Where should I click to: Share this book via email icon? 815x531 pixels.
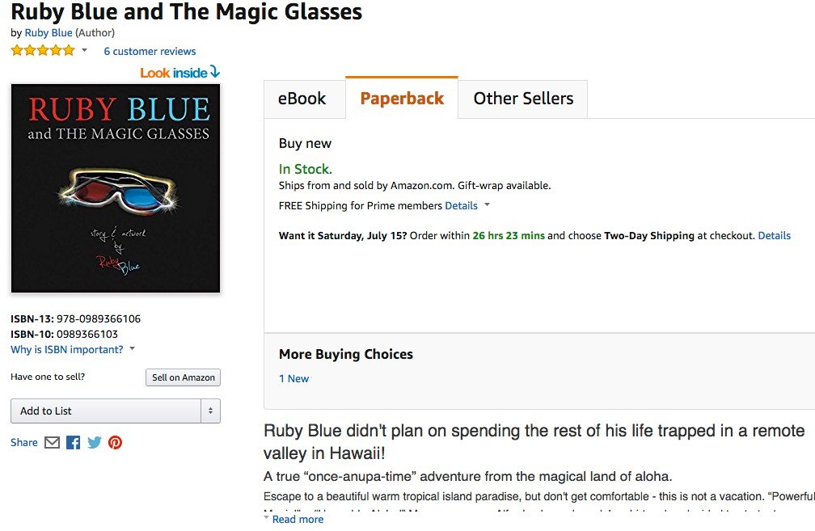pyautogui.click(x=52, y=443)
